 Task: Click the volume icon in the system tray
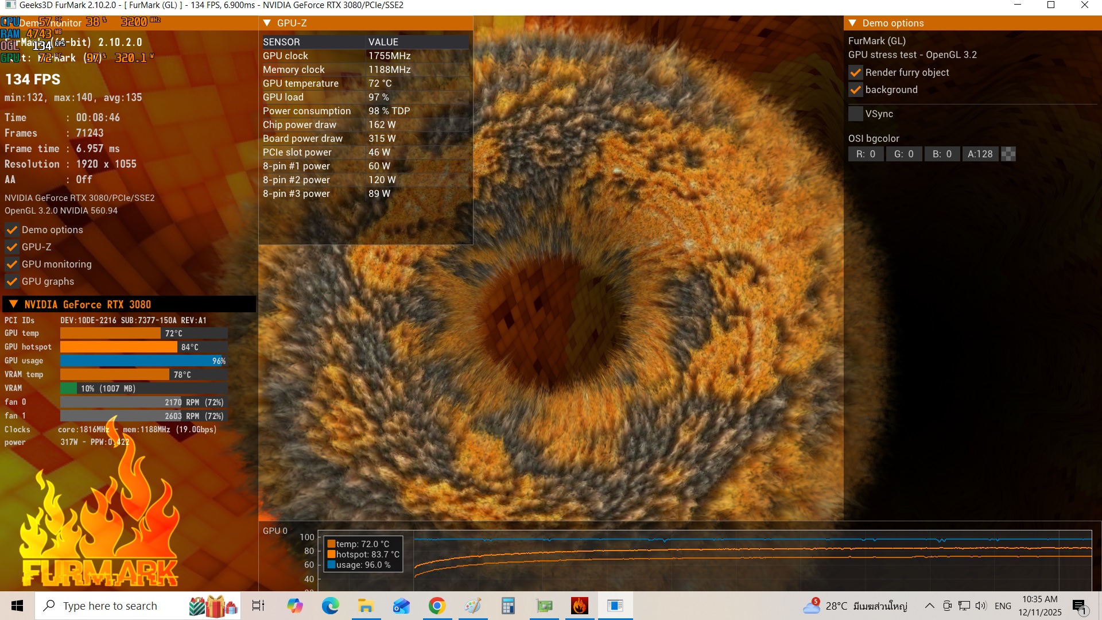point(980,606)
